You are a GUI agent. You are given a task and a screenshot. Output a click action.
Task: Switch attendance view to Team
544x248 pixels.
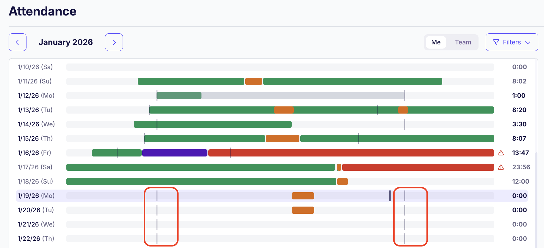pos(463,42)
